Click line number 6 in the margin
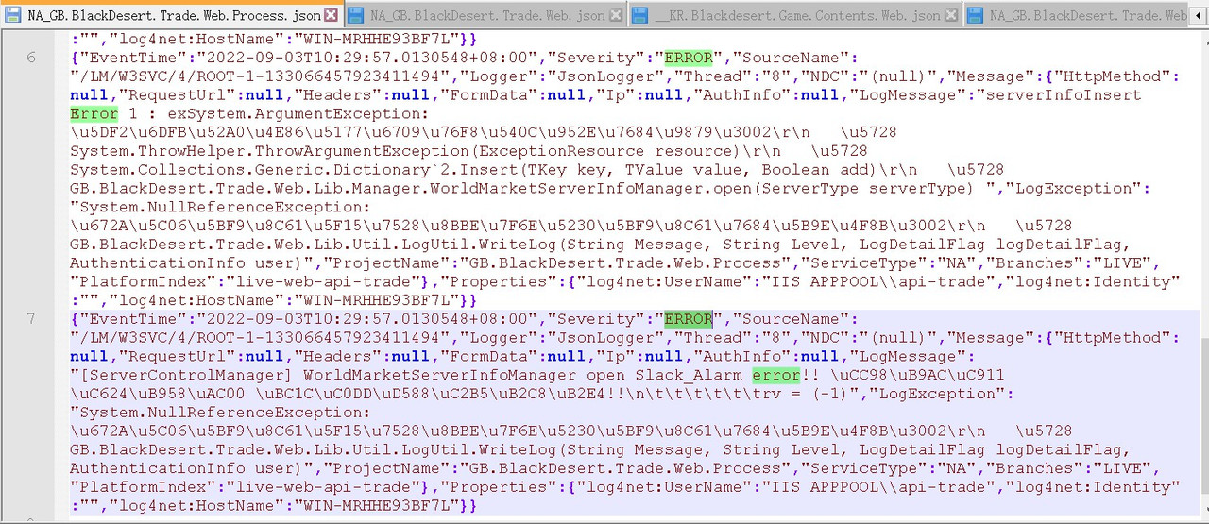 pyautogui.click(x=31, y=58)
